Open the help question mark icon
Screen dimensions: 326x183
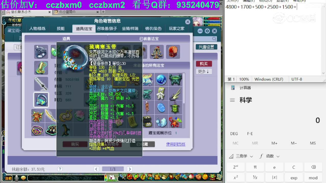pos(60,169)
